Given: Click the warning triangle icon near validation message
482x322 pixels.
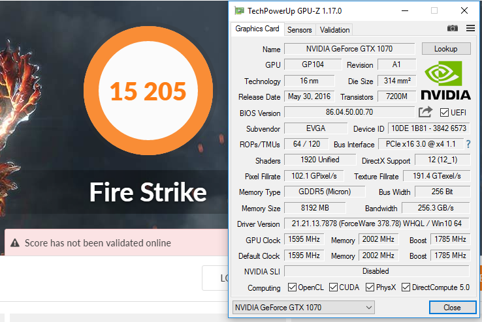Looking at the screenshot, I should 15,243.
